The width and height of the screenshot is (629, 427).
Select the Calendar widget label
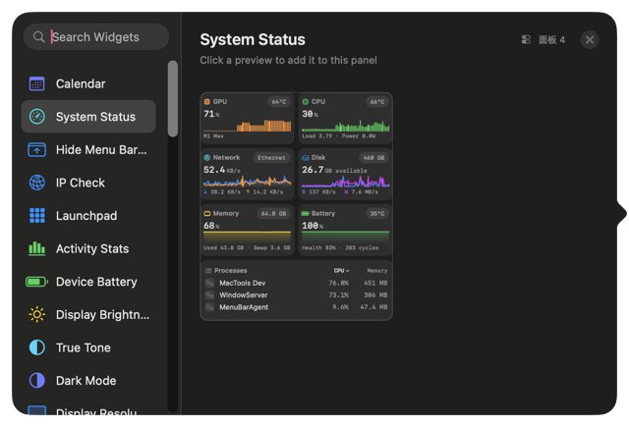pos(81,83)
